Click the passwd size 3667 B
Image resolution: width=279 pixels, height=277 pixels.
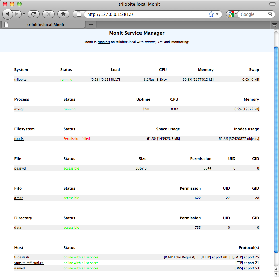click(x=141, y=168)
